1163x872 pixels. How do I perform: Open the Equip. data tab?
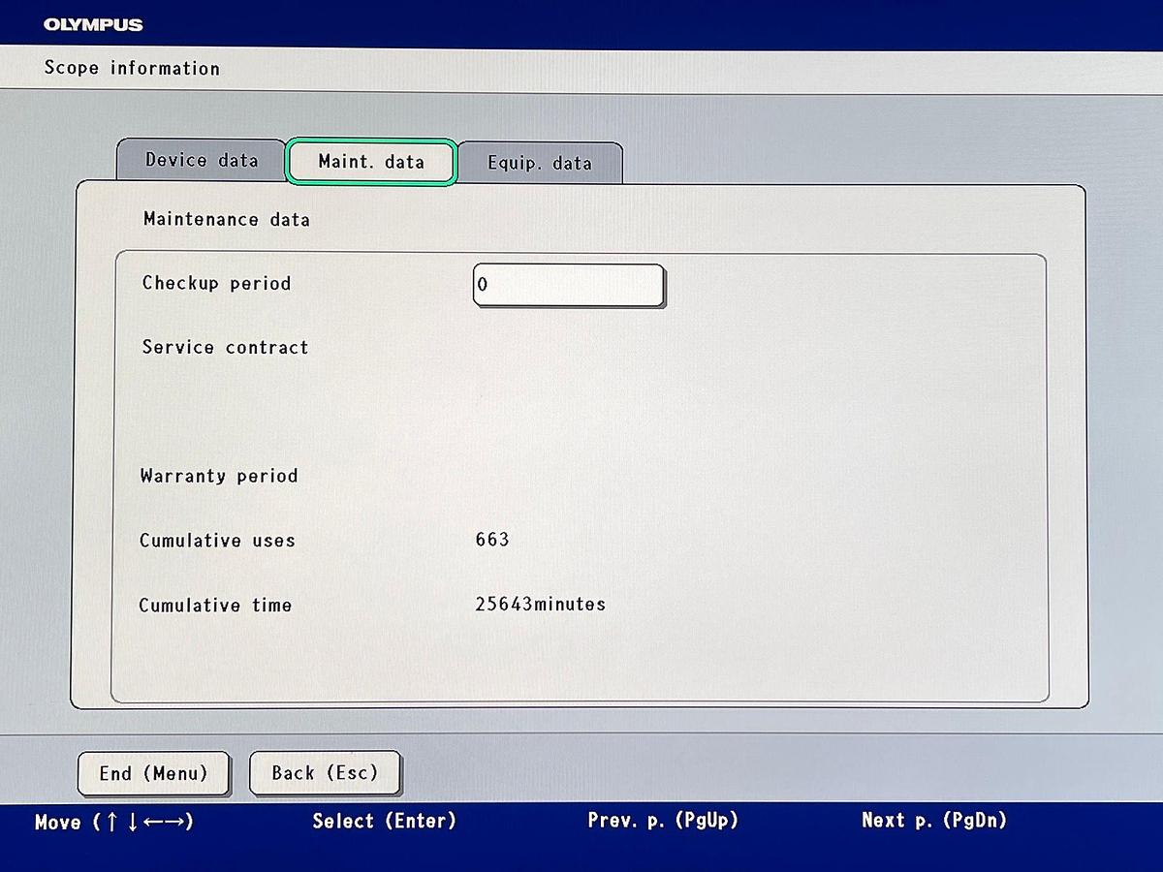coord(539,163)
